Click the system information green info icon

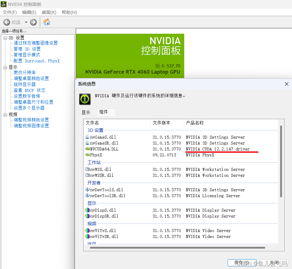pyautogui.click(x=85, y=99)
